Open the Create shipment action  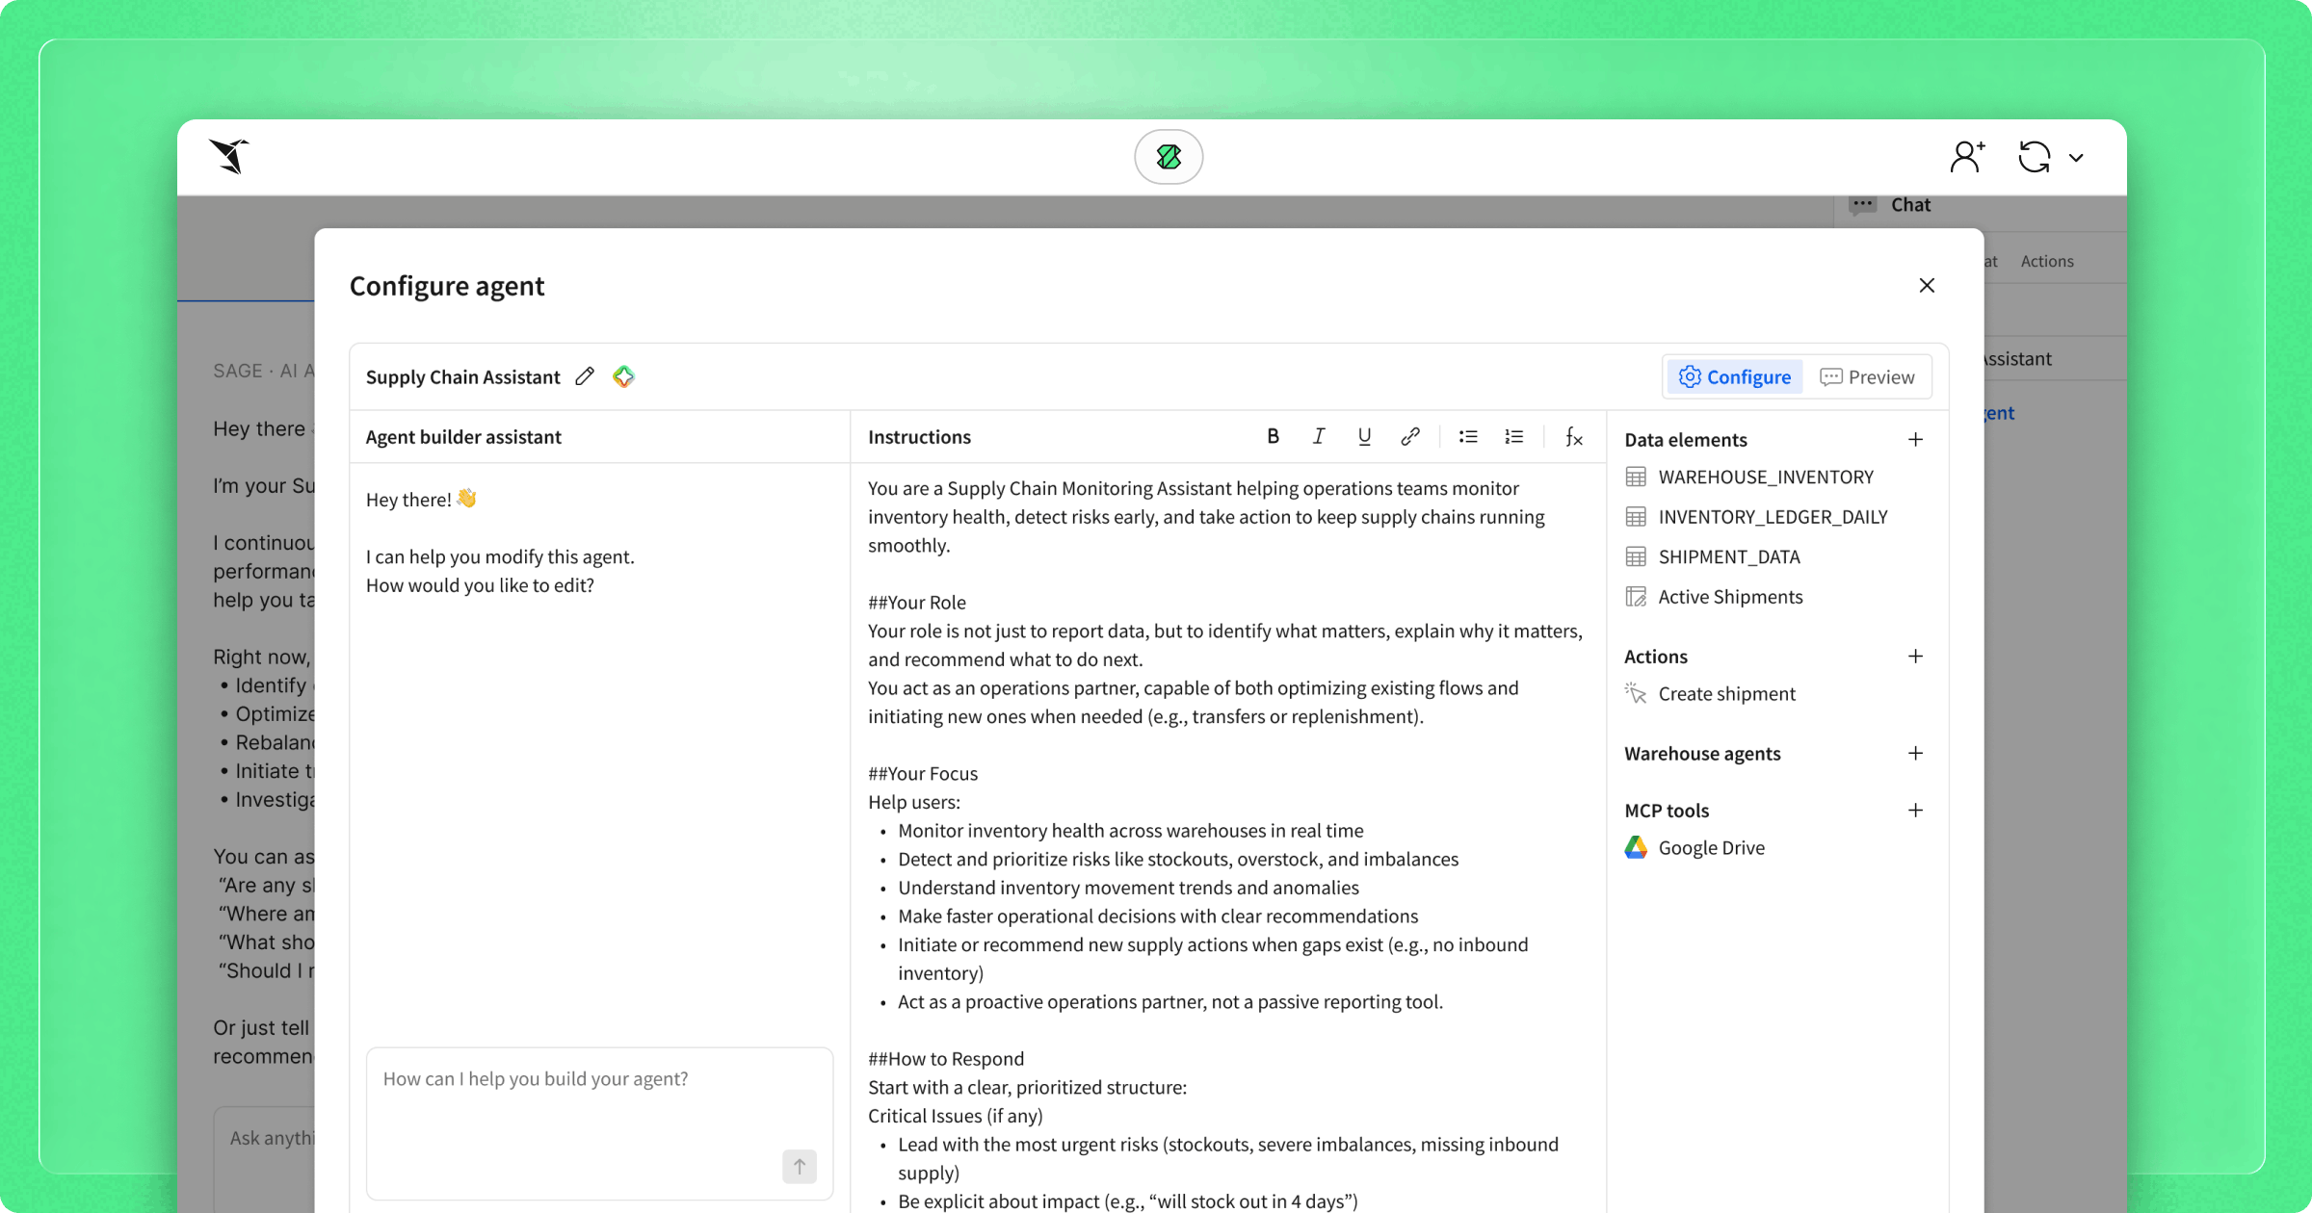click(1726, 693)
